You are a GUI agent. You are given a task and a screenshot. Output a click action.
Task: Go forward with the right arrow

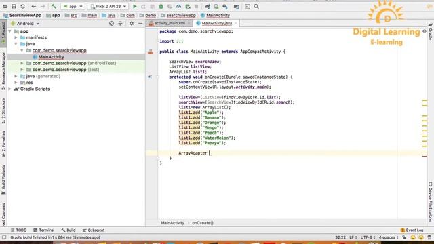[x=43, y=6]
